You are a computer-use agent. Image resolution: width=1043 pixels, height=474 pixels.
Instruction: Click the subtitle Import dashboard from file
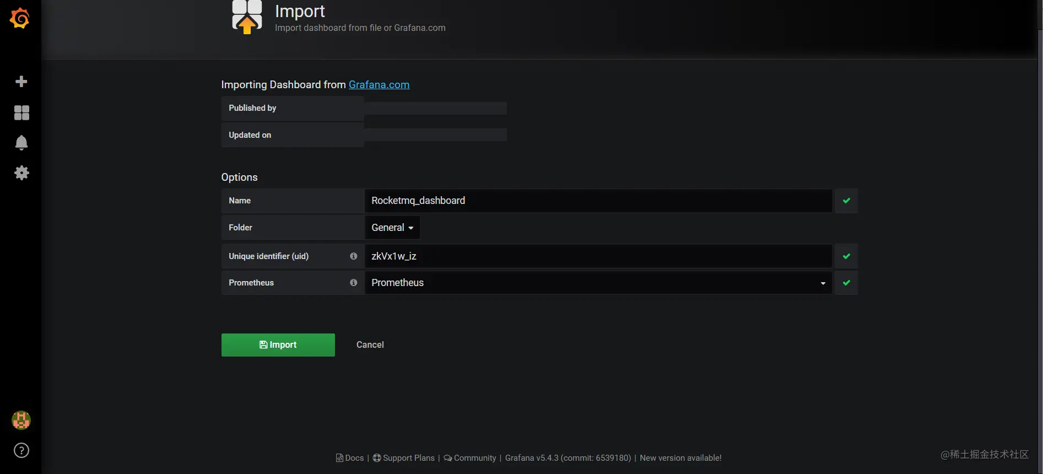point(360,28)
